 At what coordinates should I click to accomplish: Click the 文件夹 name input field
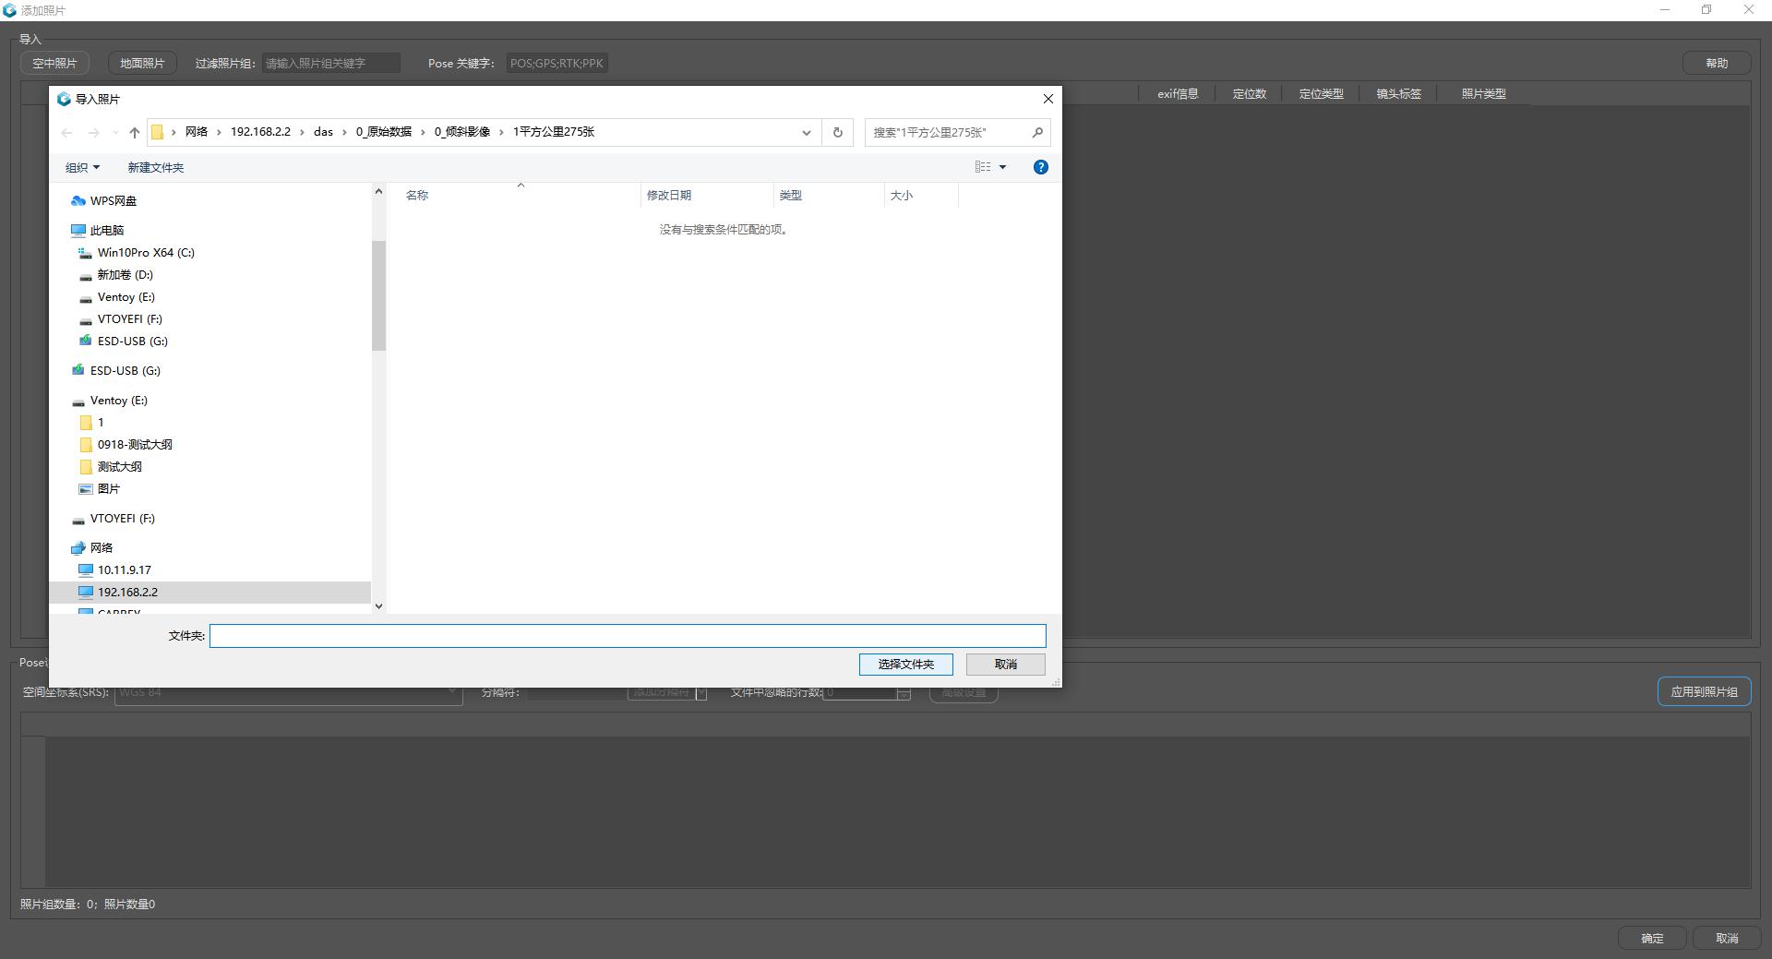click(628, 636)
